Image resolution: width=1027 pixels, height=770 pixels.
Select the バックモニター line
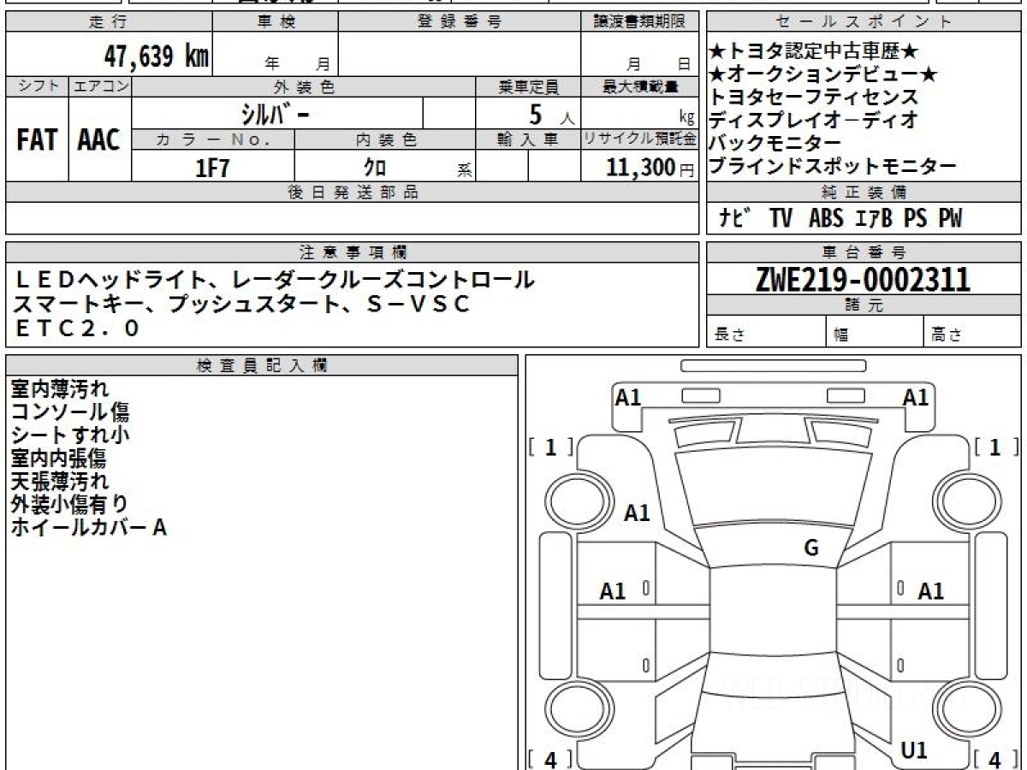(775, 144)
